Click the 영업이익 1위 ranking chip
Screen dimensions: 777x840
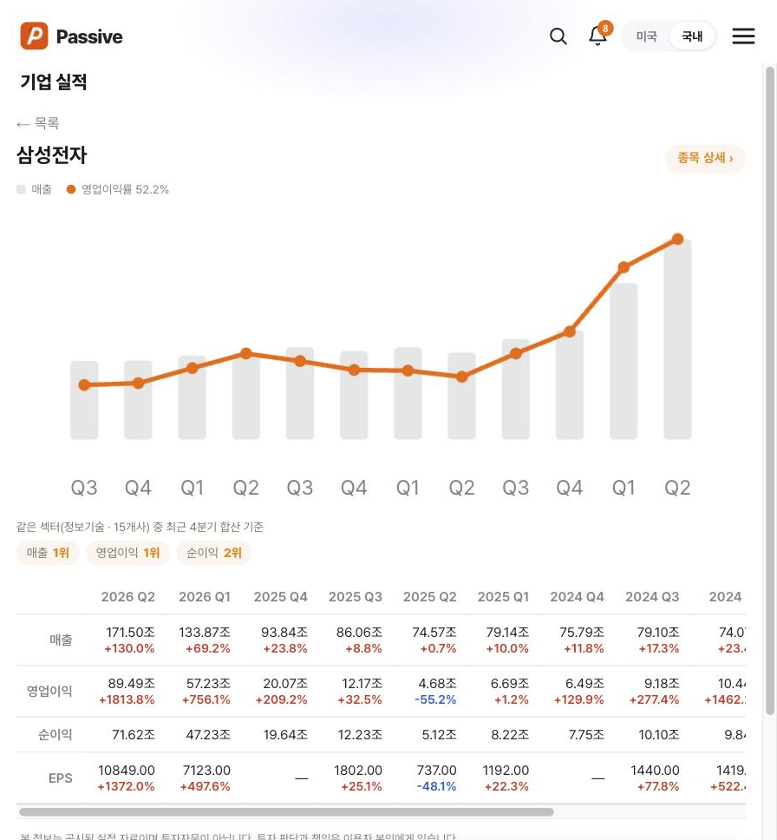(127, 553)
